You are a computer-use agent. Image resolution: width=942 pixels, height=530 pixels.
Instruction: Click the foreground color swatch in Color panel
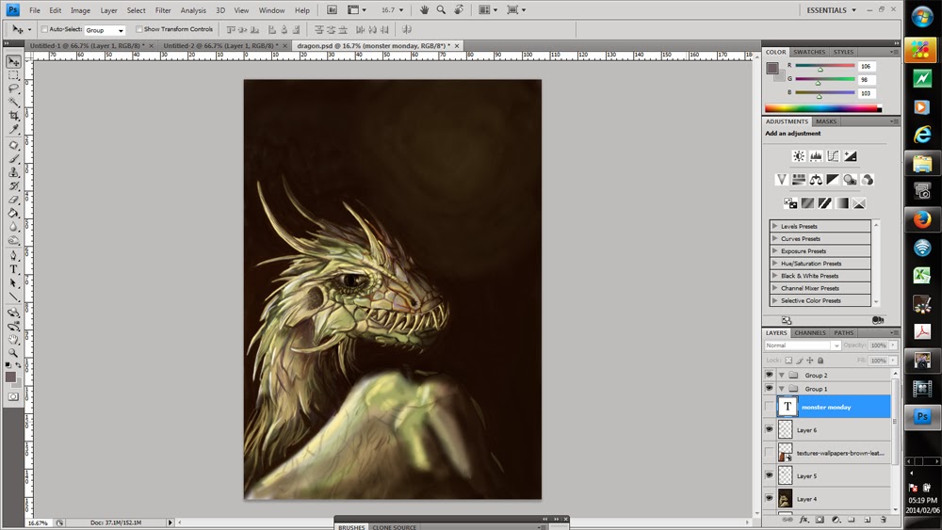pyautogui.click(x=771, y=67)
